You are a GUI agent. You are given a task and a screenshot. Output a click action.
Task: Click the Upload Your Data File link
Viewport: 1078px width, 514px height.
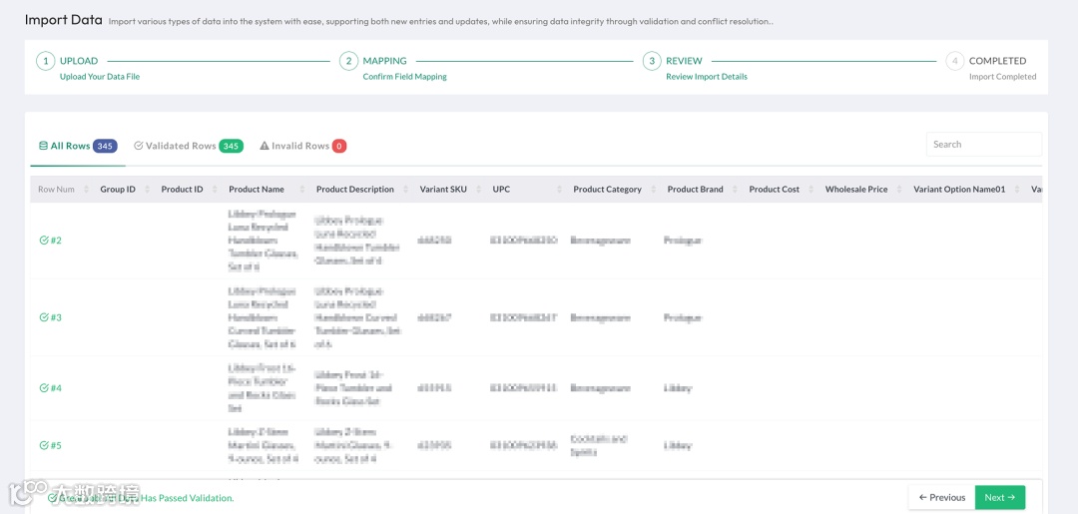click(100, 77)
